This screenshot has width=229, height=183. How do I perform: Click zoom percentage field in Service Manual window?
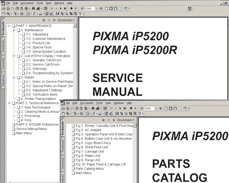[90, 9]
